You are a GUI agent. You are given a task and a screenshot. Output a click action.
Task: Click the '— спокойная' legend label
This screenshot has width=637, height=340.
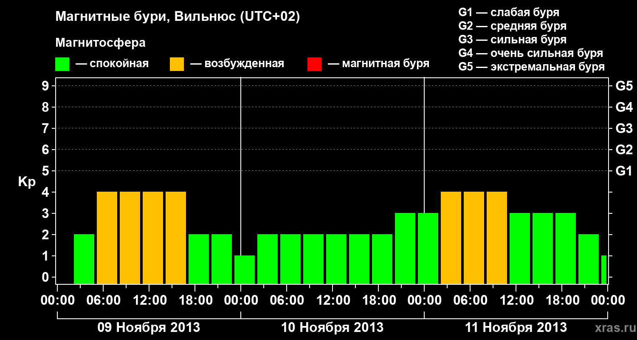click(112, 64)
